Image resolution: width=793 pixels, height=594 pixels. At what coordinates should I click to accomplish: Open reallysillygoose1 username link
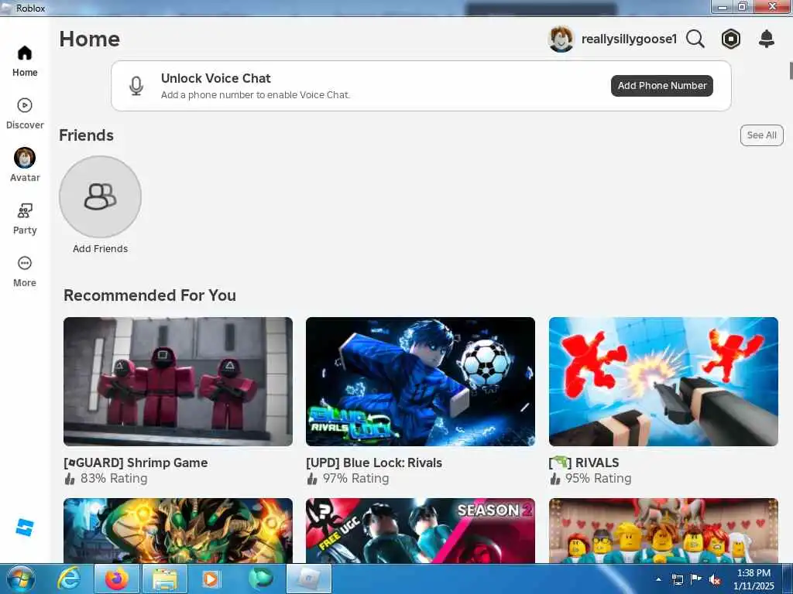tap(629, 39)
